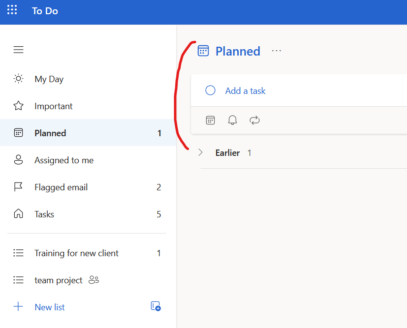The width and height of the screenshot is (407, 328).
Task: Click the Planned list title heading
Action: click(x=238, y=51)
